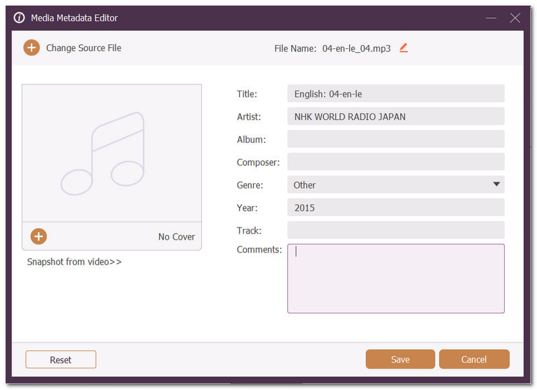Click the music note cover art placeholder

pyautogui.click(x=111, y=153)
